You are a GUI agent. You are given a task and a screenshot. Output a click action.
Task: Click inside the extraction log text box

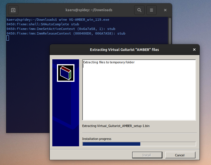(x=139, y=90)
